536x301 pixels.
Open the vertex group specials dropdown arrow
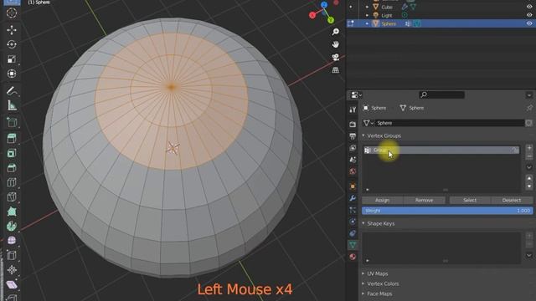(528, 167)
